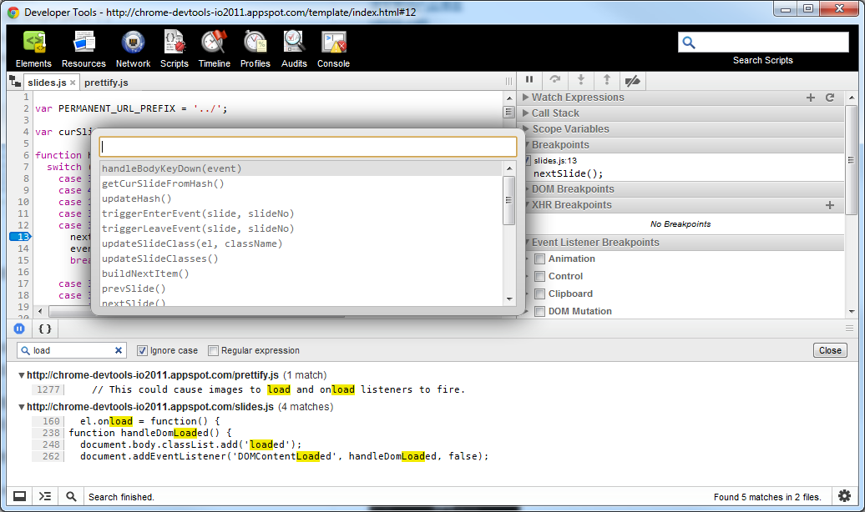This screenshot has width=865, height=512.
Task: Enable Clipboard event listener breakpoints
Action: click(539, 294)
